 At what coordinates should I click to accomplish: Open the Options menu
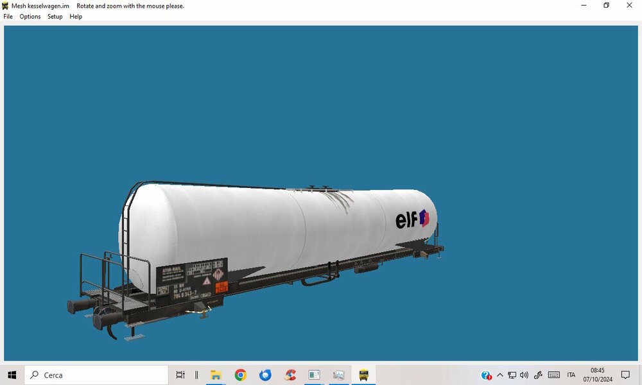pos(30,17)
